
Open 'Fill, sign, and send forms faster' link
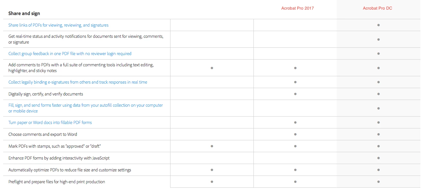click(86, 108)
